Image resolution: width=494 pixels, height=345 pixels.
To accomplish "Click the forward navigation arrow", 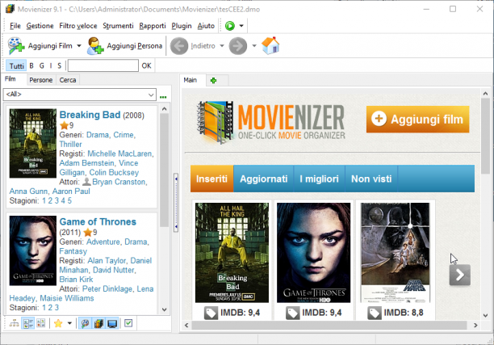I will click(238, 46).
